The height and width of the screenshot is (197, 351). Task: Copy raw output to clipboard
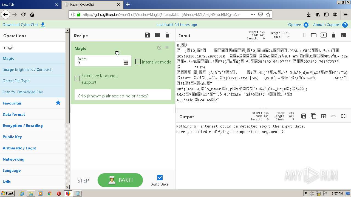(314, 116)
